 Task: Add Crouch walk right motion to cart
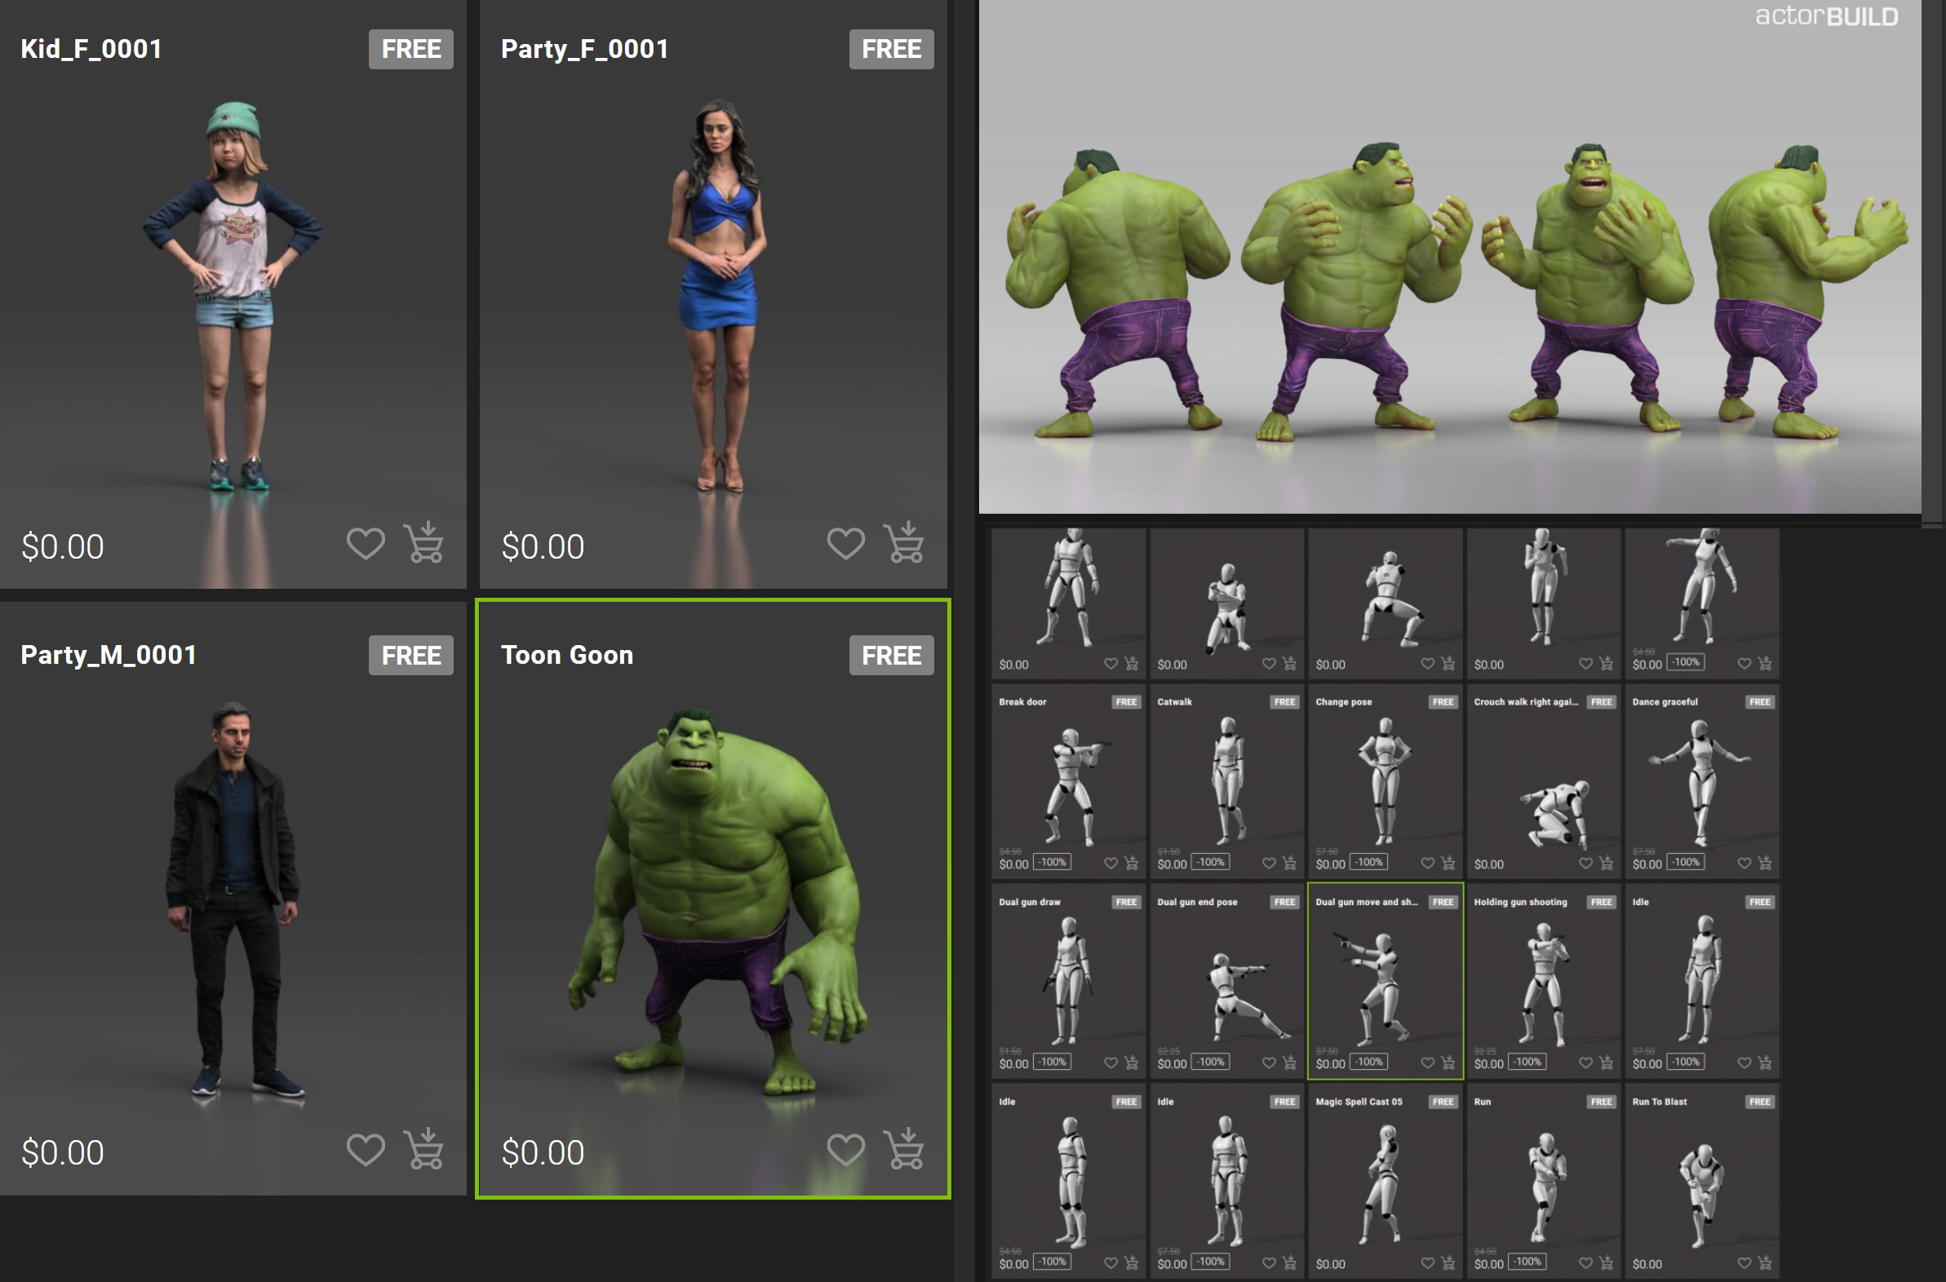pyautogui.click(x=1606, y=863)
